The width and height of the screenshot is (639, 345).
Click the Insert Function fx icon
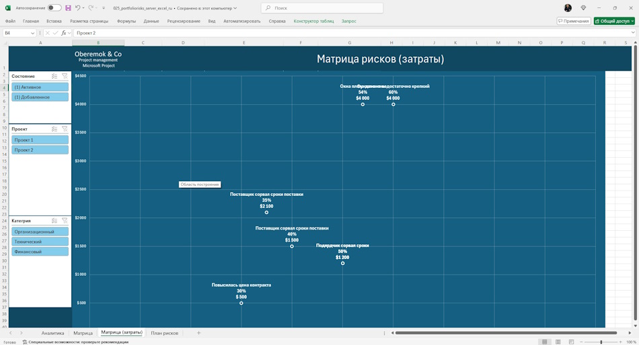click(64, 33)
